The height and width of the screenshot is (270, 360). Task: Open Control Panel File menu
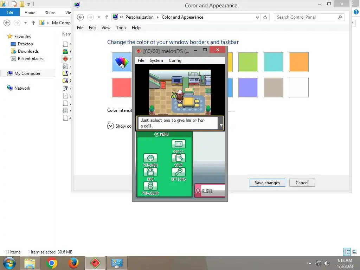pyautogui.click(x=80, y=28)
